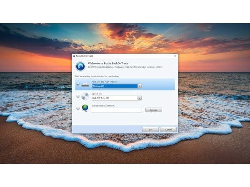Click the Optical Disc label text
The height and width of the screenshot is (187, 250).
tap(97, 93)
